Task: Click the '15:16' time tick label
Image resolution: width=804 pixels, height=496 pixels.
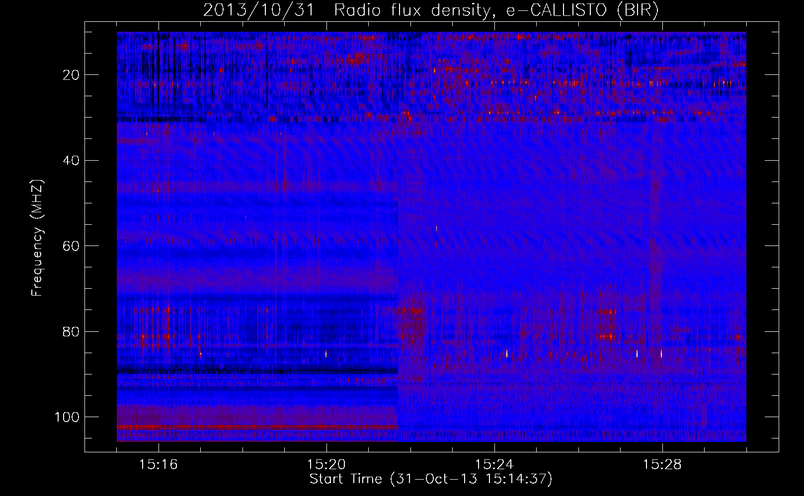Action: click(x=159, y=465)
